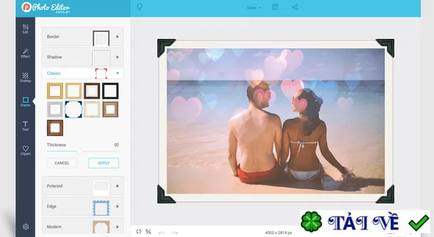This screenshot has height=237, width=434.
Task: Click the lightbulb tips icon
Action: (x=140, y=7)
